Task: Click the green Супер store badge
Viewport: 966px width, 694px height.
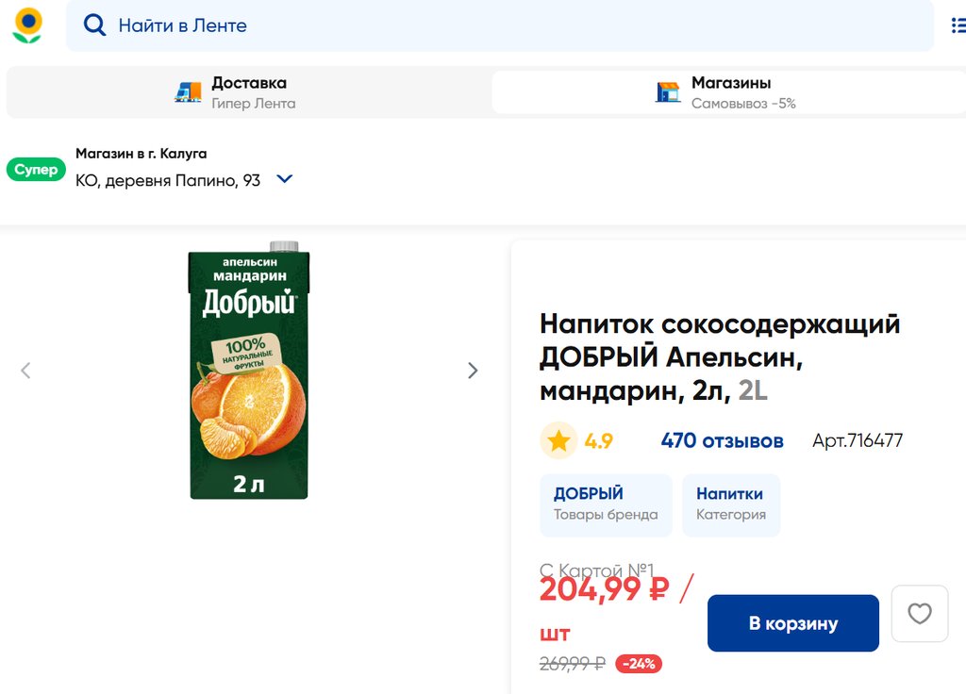Action: point(36,170)
